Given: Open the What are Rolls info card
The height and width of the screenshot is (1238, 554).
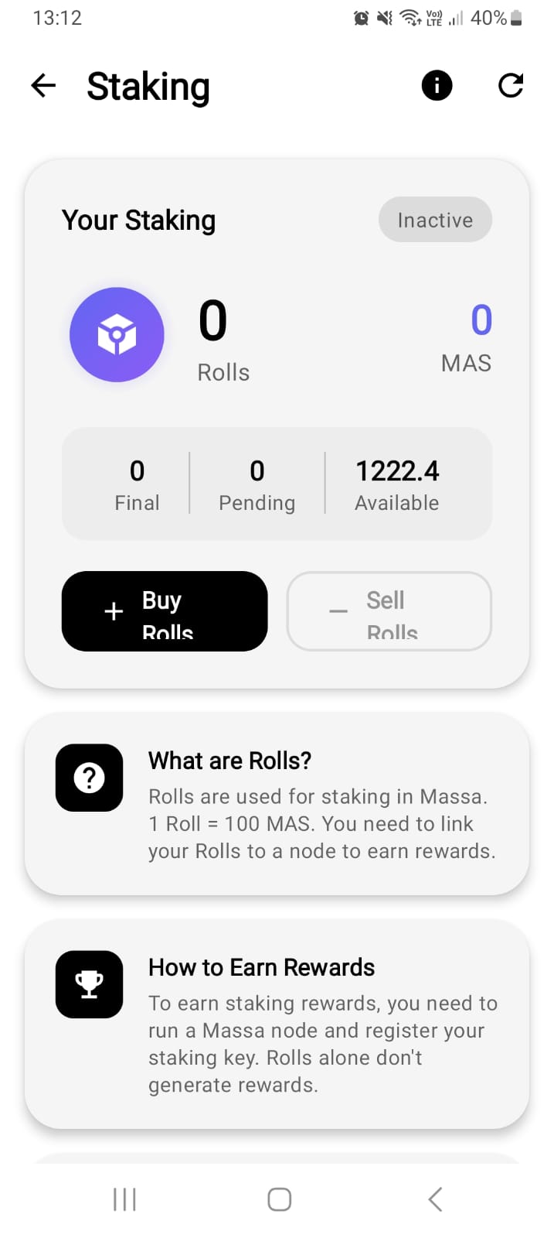Looking at the screenshot, I should pyautogui.click(x=277, y=805).
